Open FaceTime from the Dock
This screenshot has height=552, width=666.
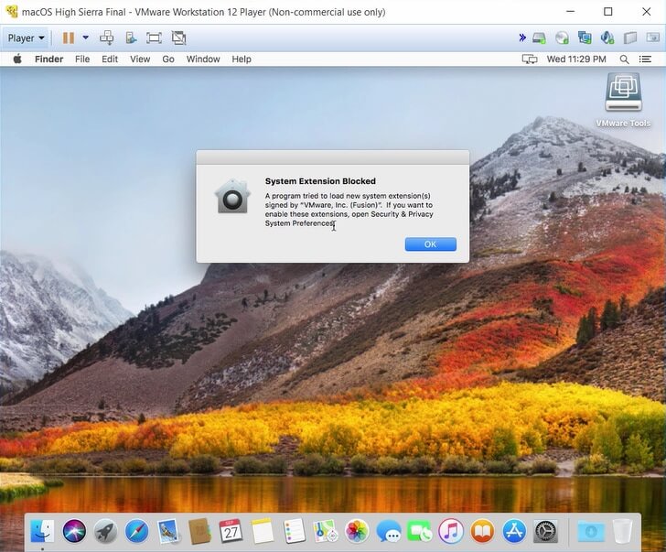(x=420, y=531)
